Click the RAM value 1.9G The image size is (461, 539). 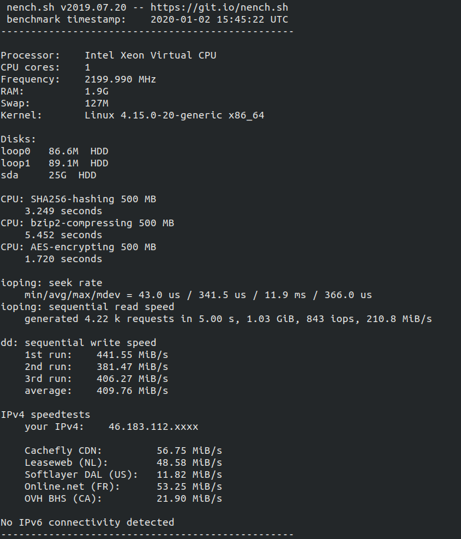tap(93, 91)
